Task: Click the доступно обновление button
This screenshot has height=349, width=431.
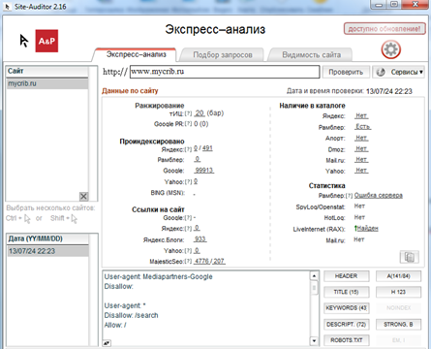Action: tap(385, 29)
